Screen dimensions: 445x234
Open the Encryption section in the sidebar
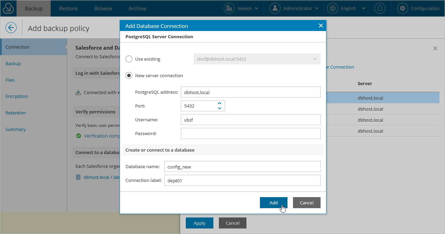coord(16,96)
